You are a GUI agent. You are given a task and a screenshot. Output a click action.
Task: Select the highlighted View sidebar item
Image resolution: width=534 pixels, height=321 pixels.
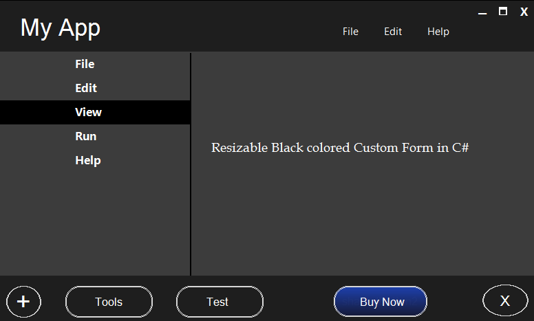(x=88, y=112)
